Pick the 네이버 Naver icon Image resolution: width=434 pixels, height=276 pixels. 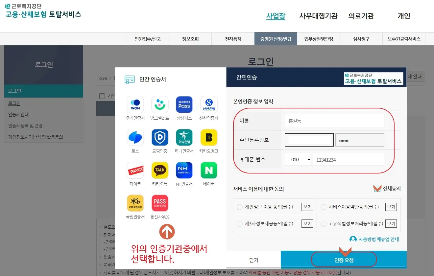pos(209,170)
